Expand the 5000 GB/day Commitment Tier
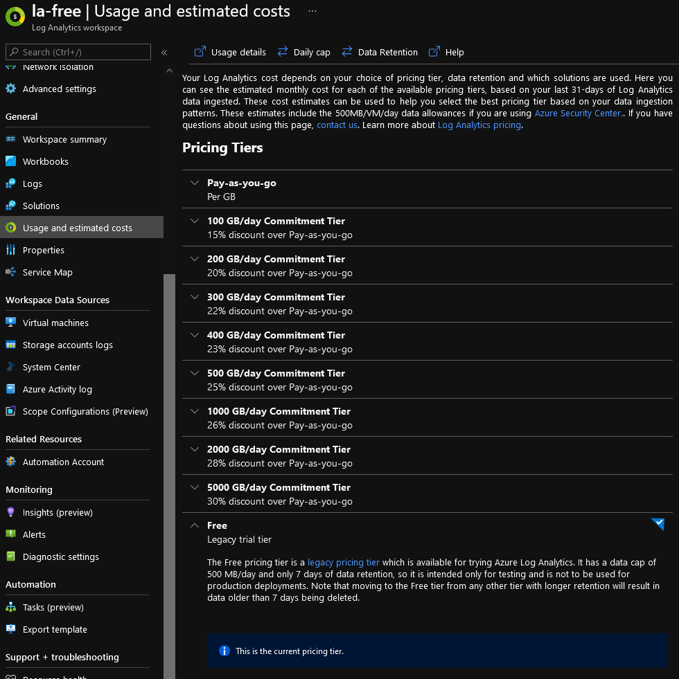The width and height of the screenshot is (679, 679). 195,487
